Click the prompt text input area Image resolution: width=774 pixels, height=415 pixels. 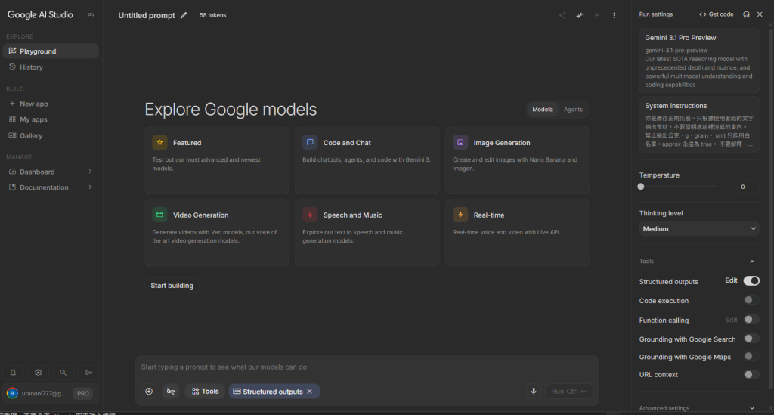(367, 367)
